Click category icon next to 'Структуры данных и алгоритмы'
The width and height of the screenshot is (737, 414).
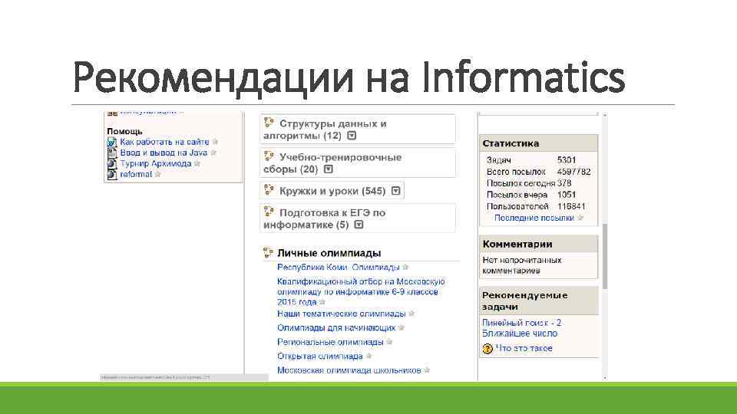(x=269, y=123)
